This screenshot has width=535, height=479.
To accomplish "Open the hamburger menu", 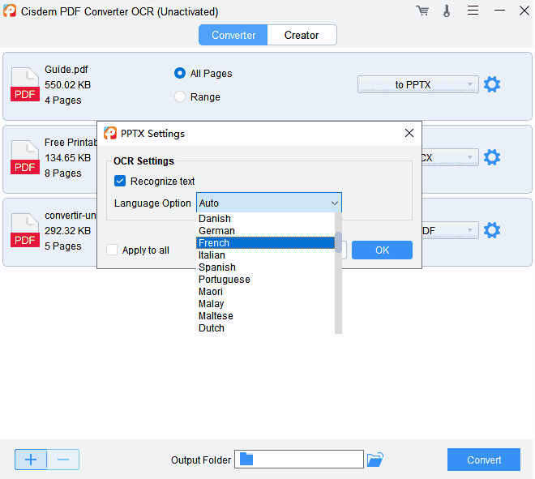I will [473, 11].
